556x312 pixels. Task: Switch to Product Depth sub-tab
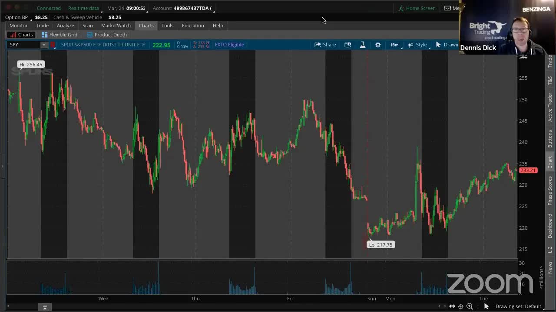pos(107,35)
